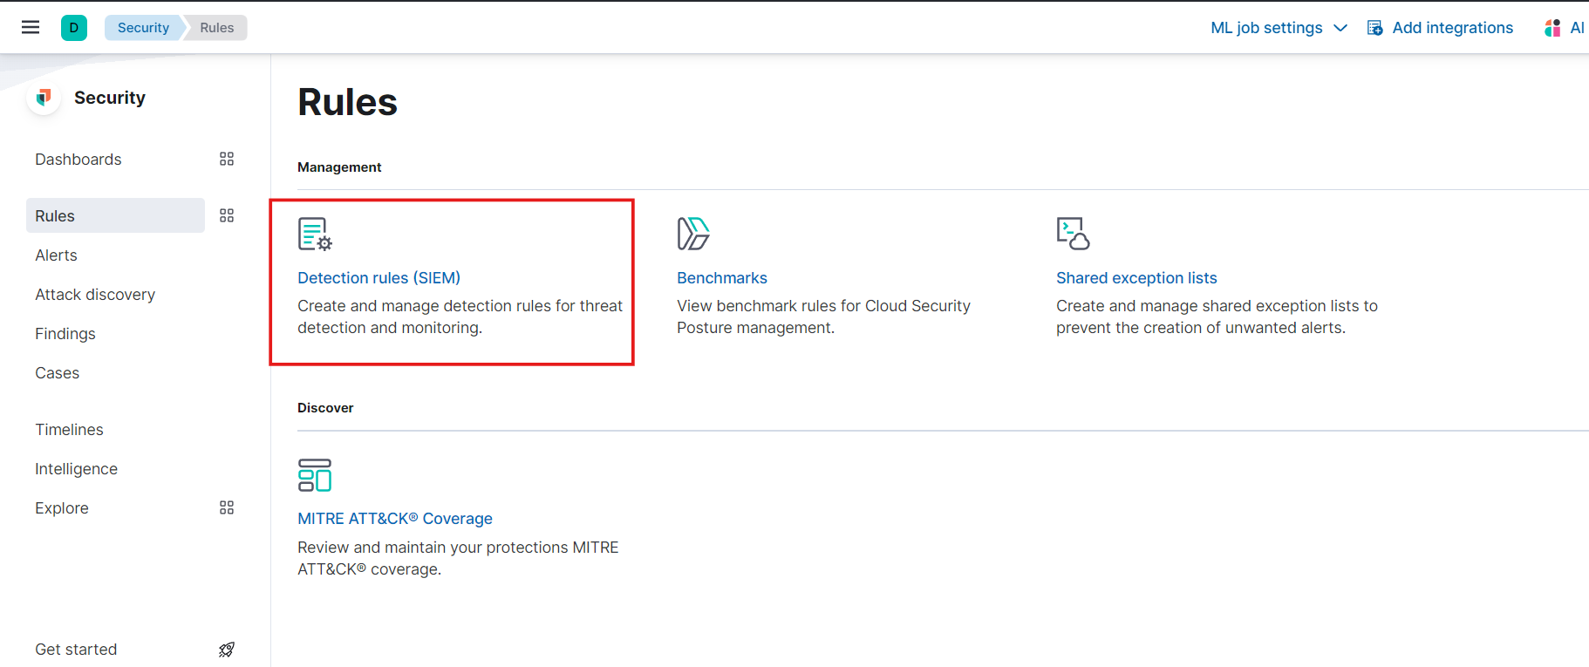1589x667 pixels.
Task: Click the Security breadcrumb
Action: pos(143,28)
